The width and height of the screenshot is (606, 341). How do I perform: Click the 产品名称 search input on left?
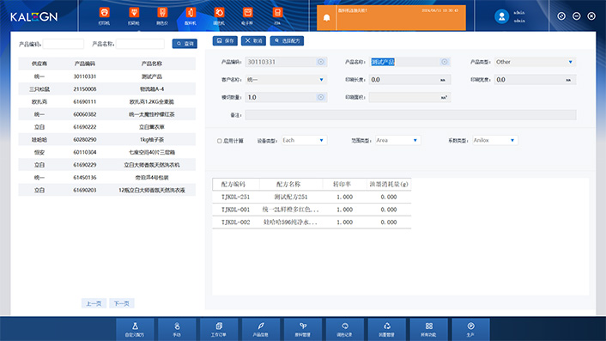tap(140, 44)
